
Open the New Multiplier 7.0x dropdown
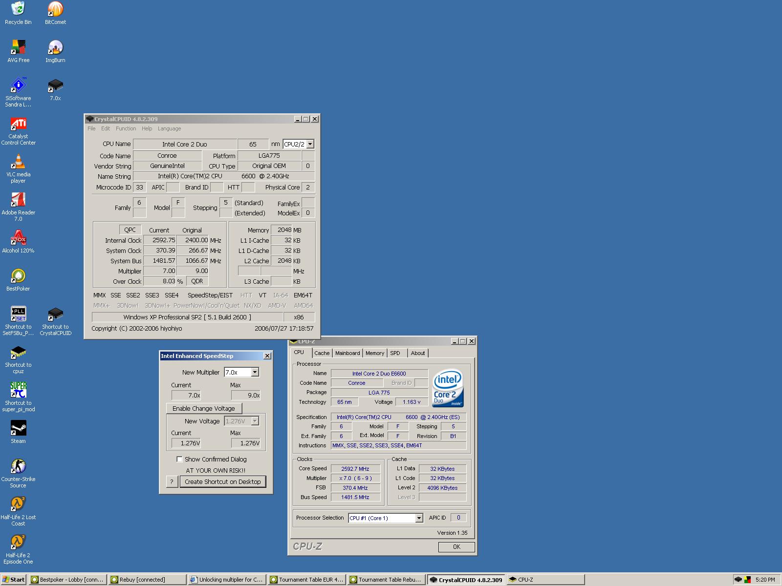(x=255, y=372)
